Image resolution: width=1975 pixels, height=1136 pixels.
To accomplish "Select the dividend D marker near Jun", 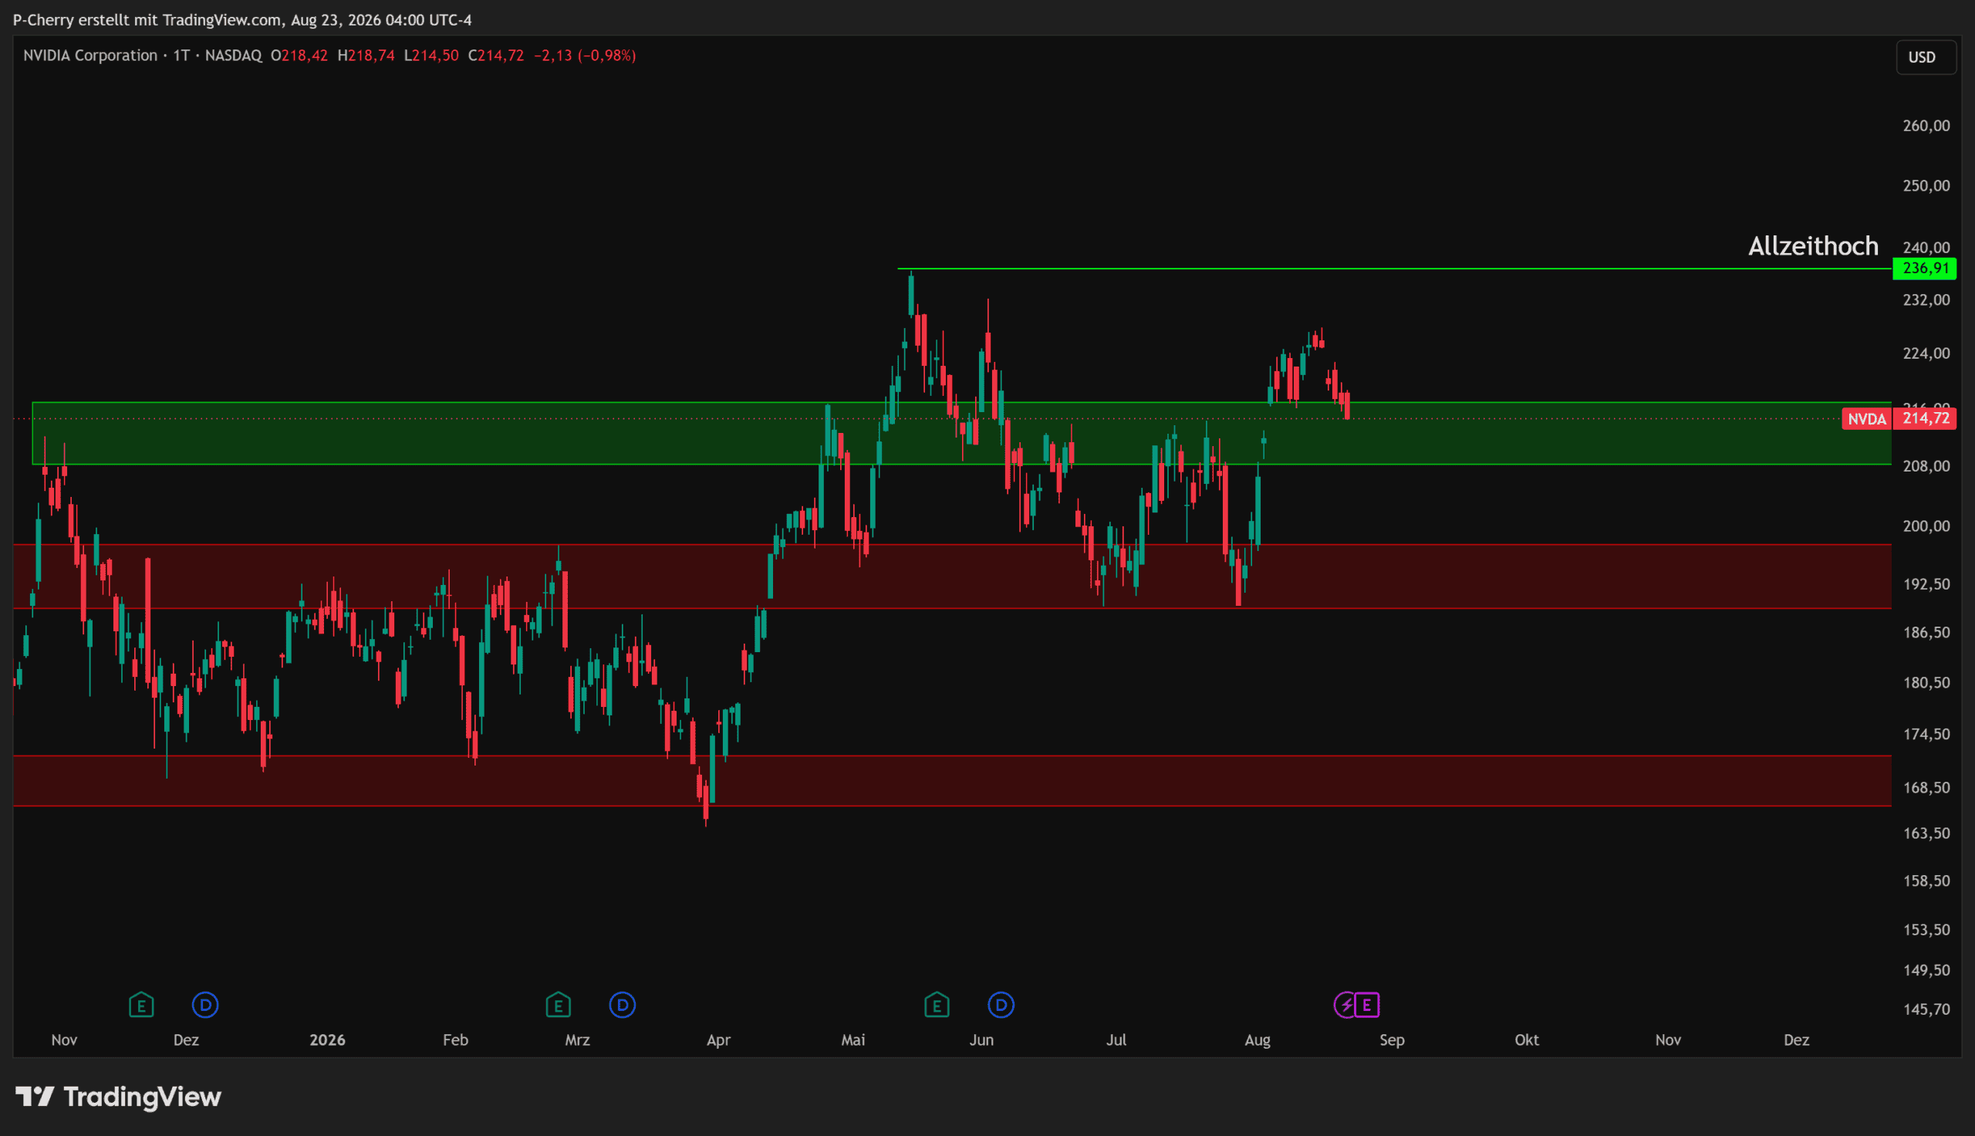I will [x=1001, y=1005].
